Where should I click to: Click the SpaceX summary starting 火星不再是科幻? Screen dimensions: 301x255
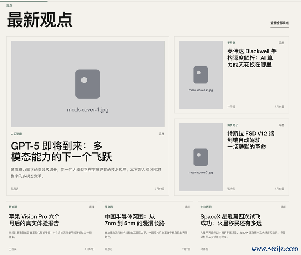pos(243,235)
